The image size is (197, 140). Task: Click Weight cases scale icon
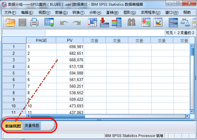185,22
